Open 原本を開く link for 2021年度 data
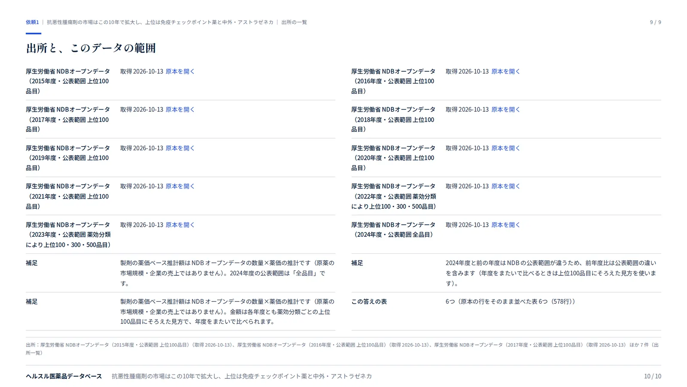This screenshot has height=387, width=687. point(180,186)
